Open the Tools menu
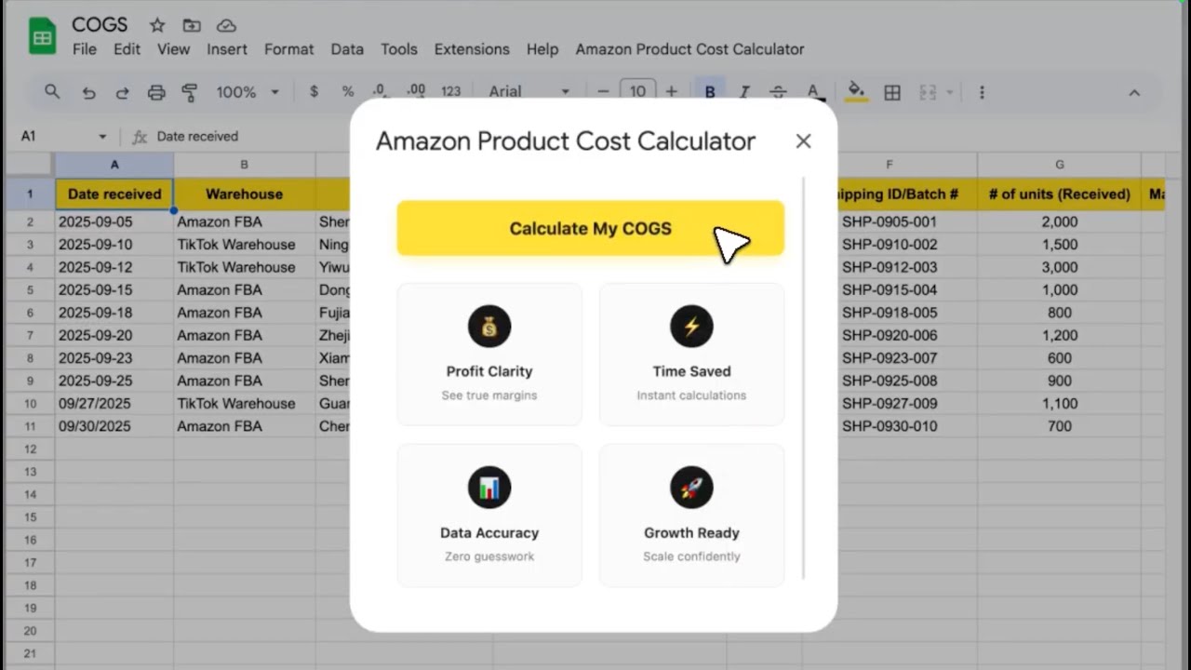1191x670 pixels. (399, 49)
